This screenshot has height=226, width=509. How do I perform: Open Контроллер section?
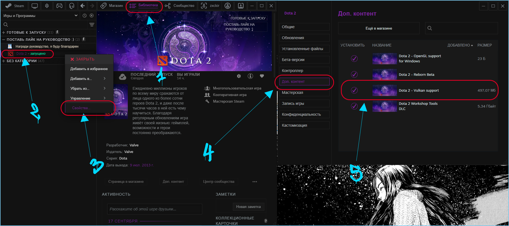[x=304, y=71]
